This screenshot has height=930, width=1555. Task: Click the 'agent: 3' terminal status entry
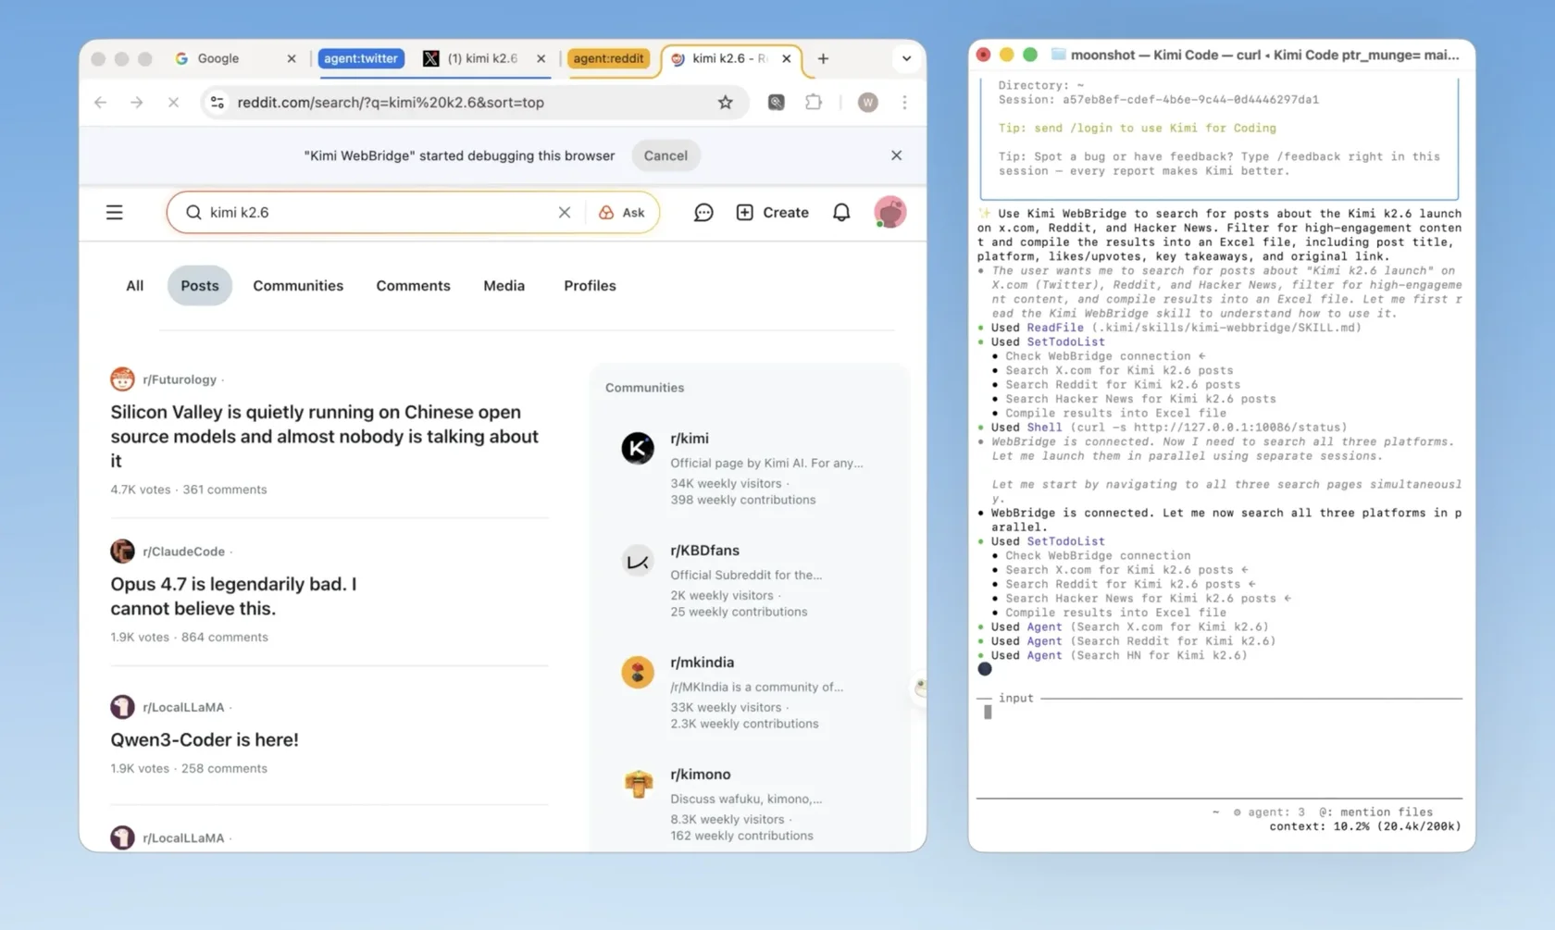1268,812
